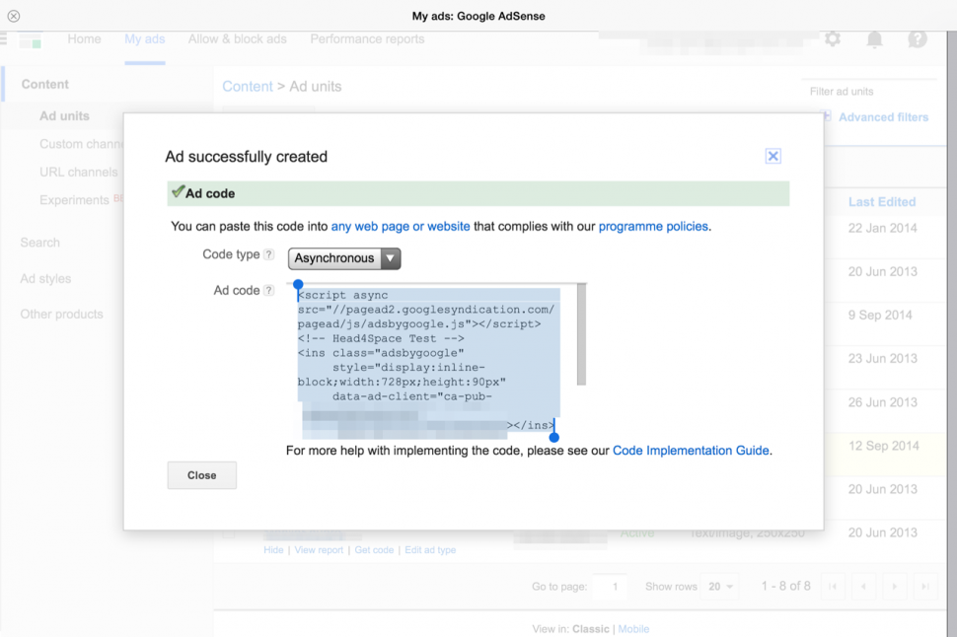
Task: Jump to the last page arrow
Action: click(924, 587)
